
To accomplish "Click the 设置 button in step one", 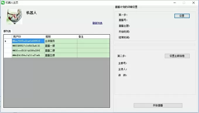I will point(182,16).
